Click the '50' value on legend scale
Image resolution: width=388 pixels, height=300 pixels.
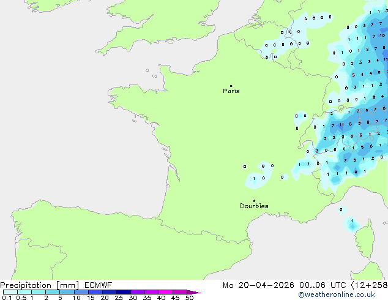pyautogui.click(x=189, y=298)
